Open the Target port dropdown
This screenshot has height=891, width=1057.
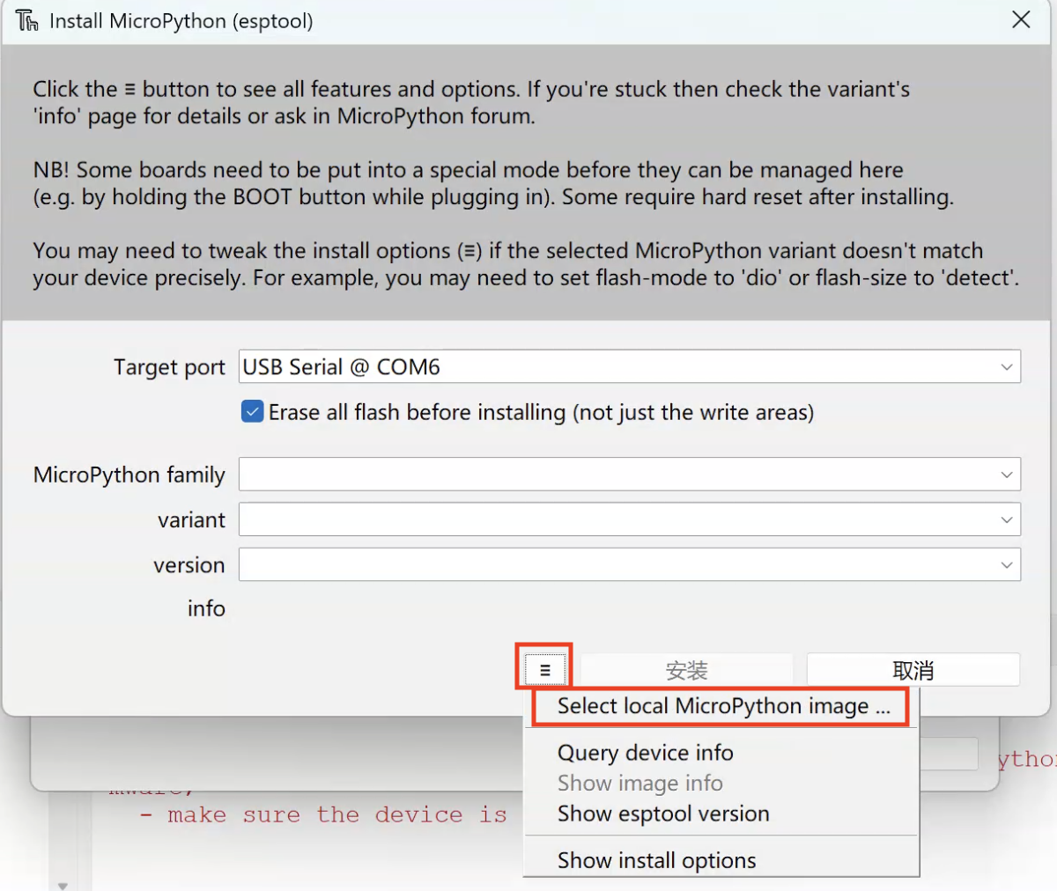[1007, 366]
